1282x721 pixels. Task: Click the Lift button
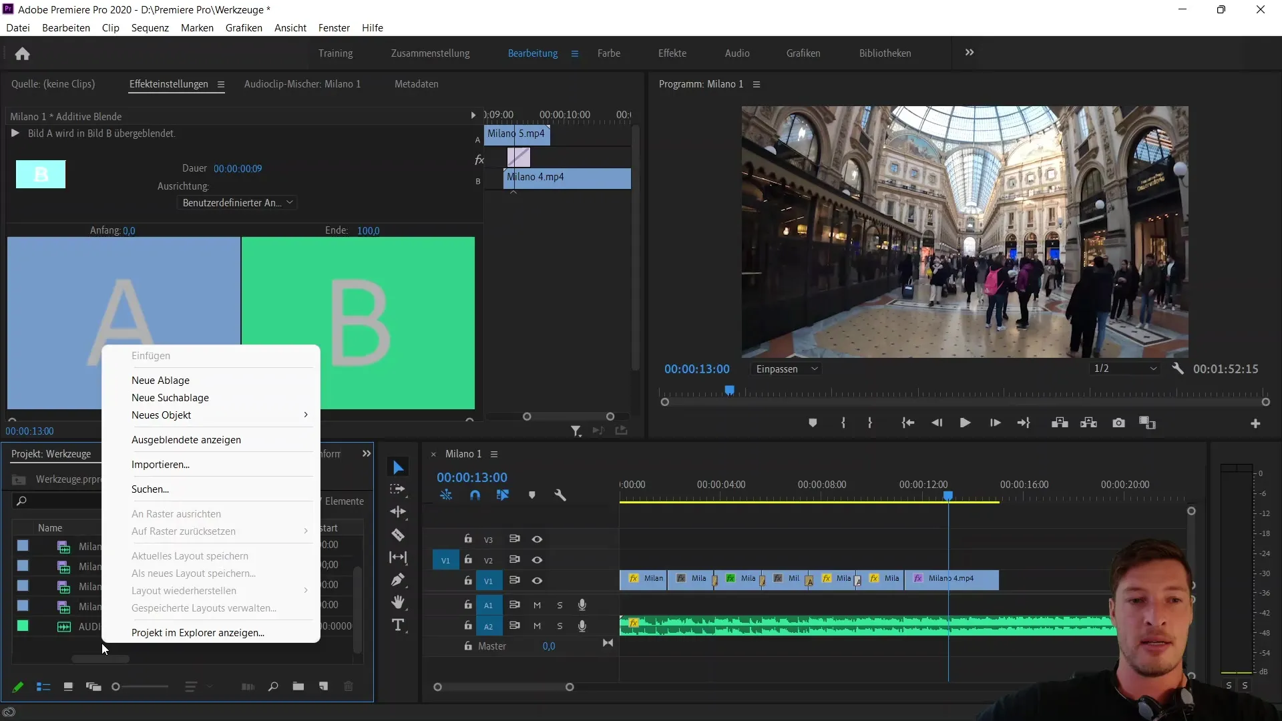(1060, 423)
